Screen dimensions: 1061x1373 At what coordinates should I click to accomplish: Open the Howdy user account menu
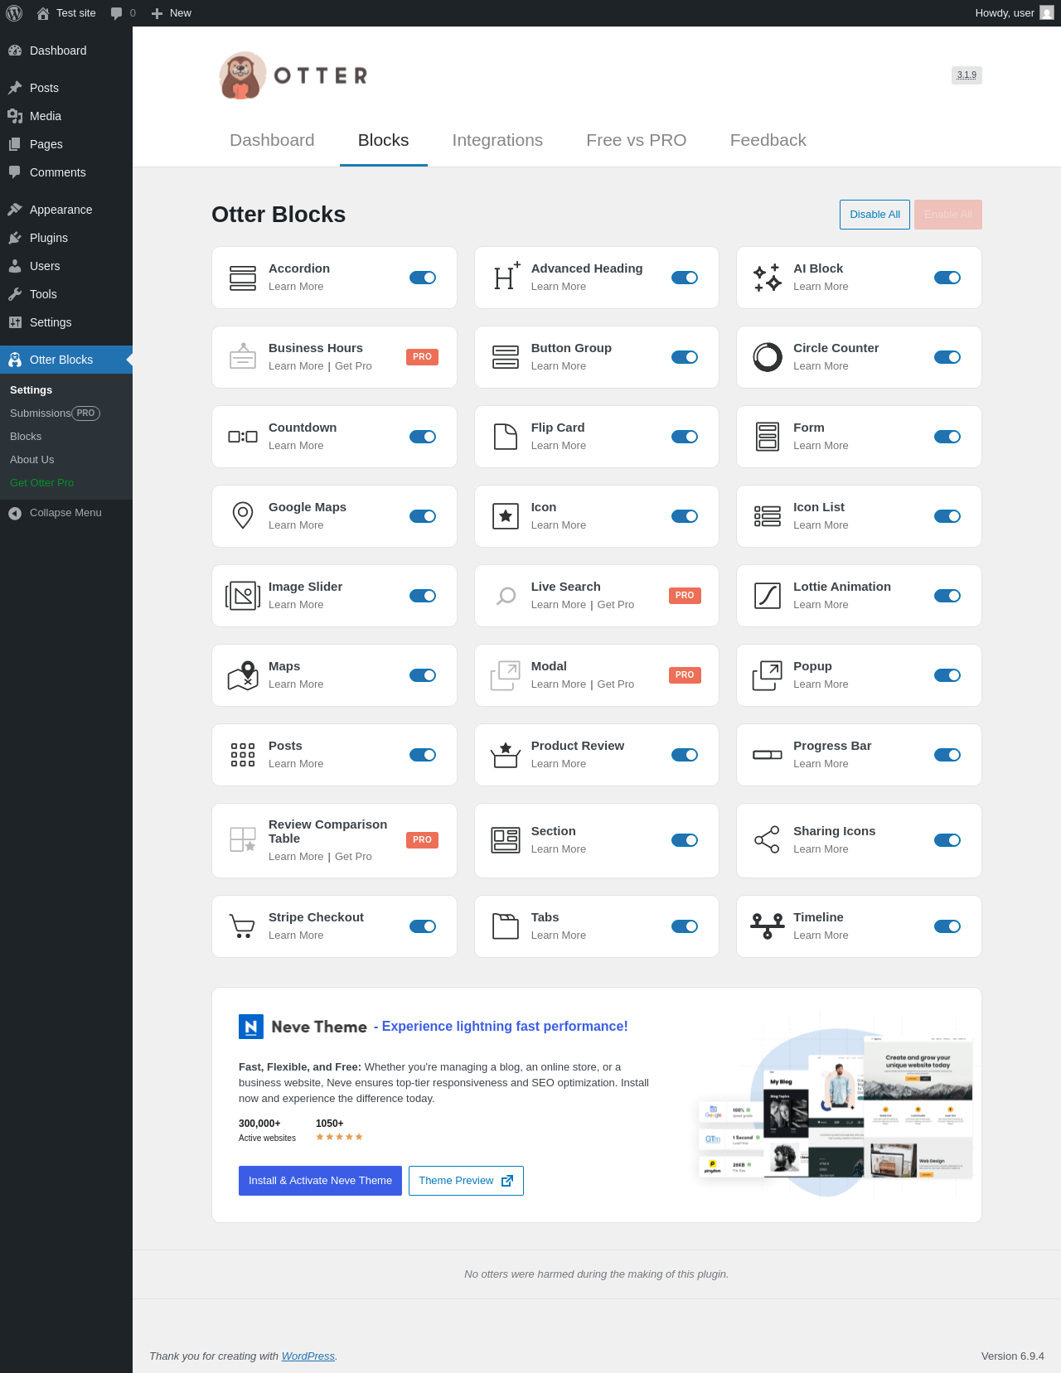pyautogui.click(x=1015, y=13)
